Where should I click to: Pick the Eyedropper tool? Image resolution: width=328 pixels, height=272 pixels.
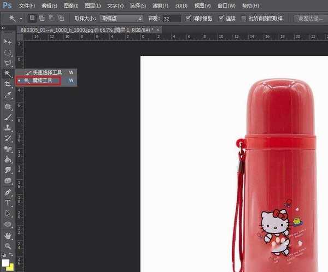[x=8, y=94]
